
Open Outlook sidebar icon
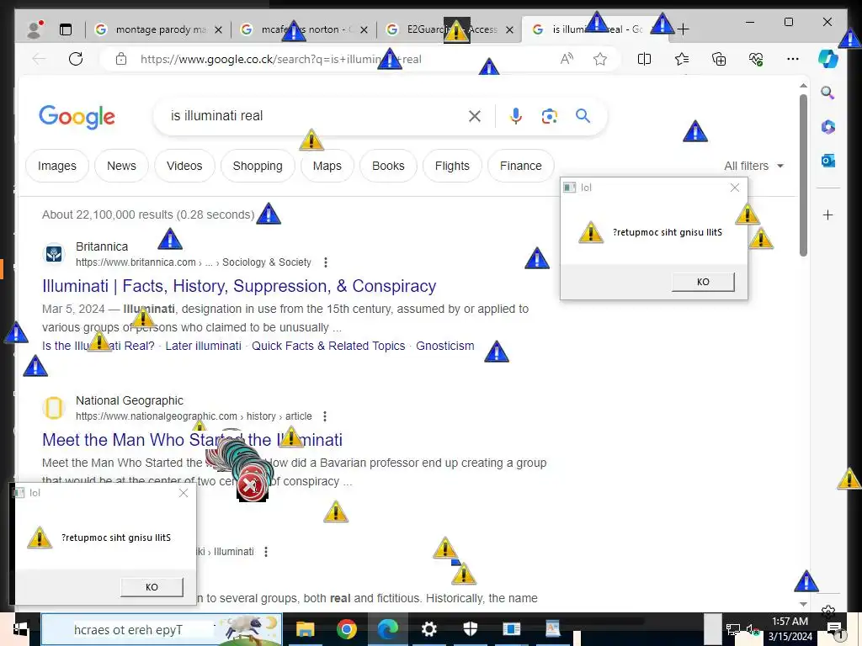point(828,161)
